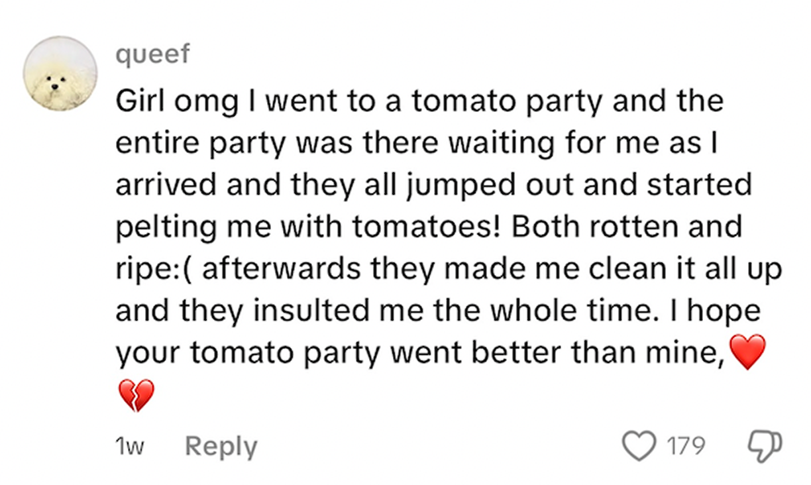
Task: Click the broken heart emoji below the comment
Action: pyautogui.click(x=136, y=396)
